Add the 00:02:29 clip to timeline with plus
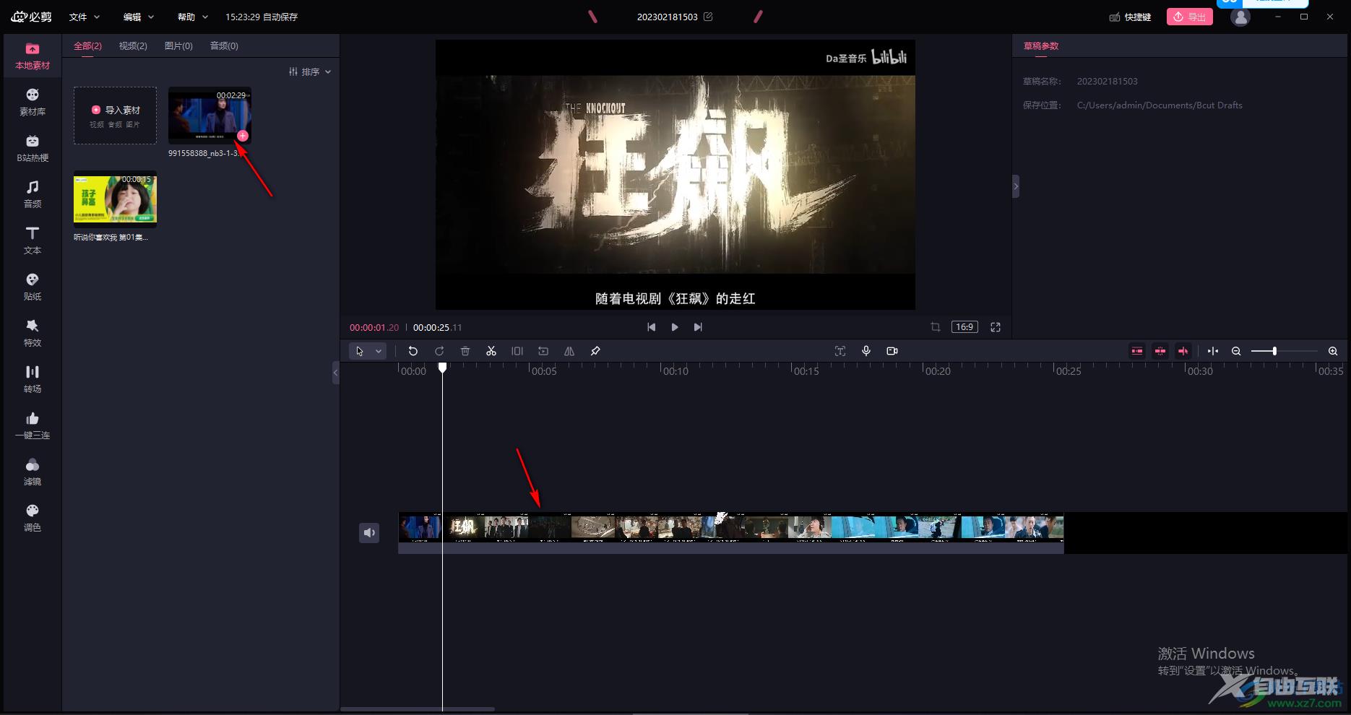 pyautogui.click(x=243, y=136)
